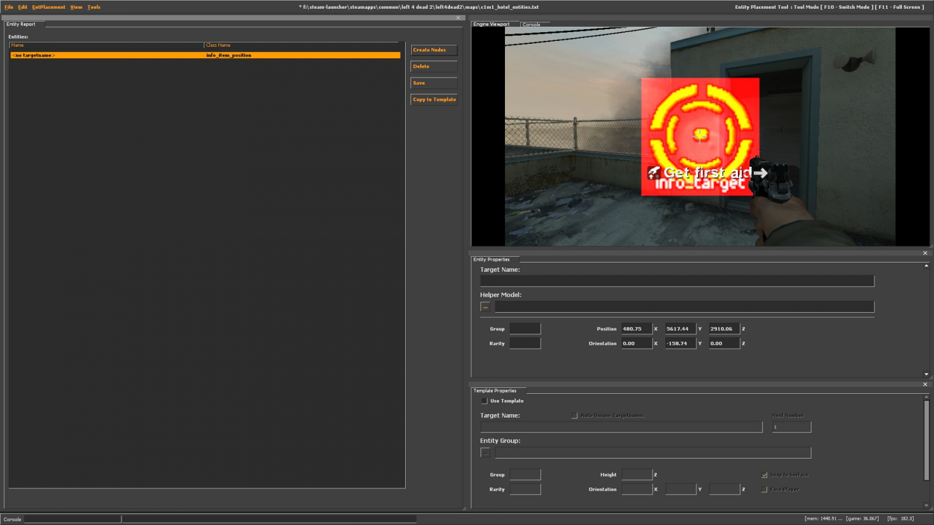Click the scroll-down arrow on Entity Properties
The width and height of the screenshot is (934, 525).
[926, 375]
